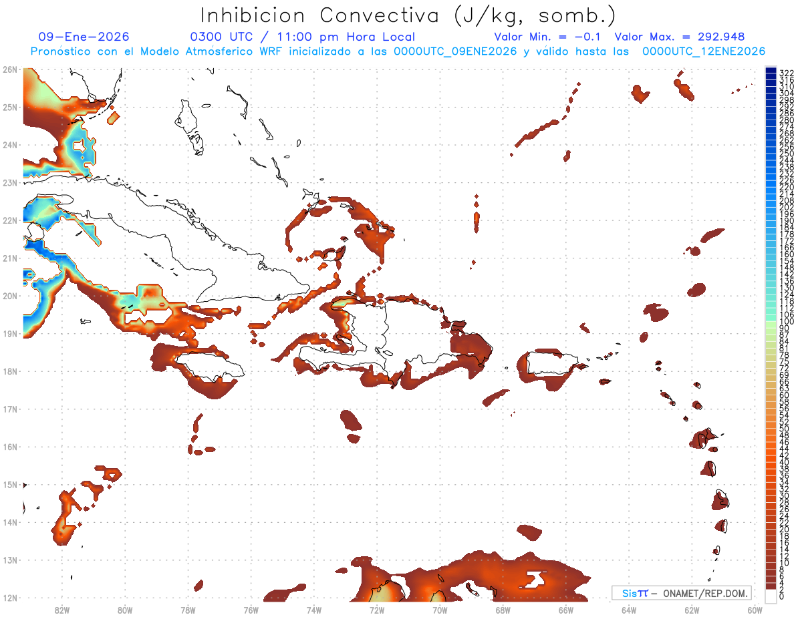Click the '0' colorbar value label
This screenshot has height=619, width=802.
click(782, 597)
